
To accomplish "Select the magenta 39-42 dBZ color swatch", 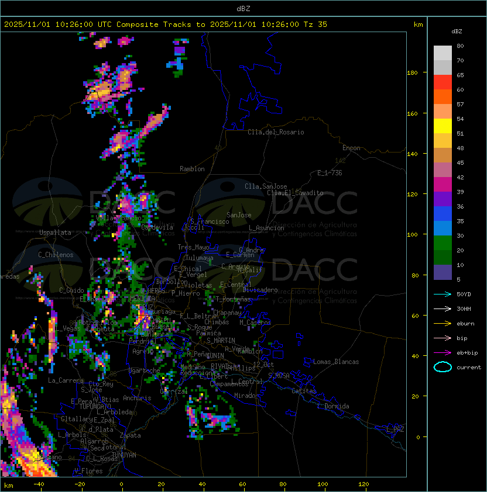I will click(443, 185).
